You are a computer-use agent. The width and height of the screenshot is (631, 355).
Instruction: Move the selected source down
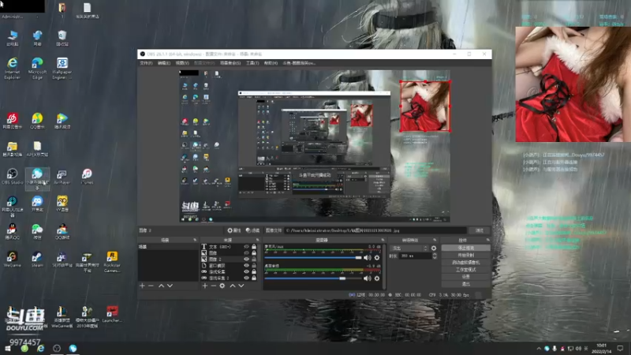click(241, 286)
